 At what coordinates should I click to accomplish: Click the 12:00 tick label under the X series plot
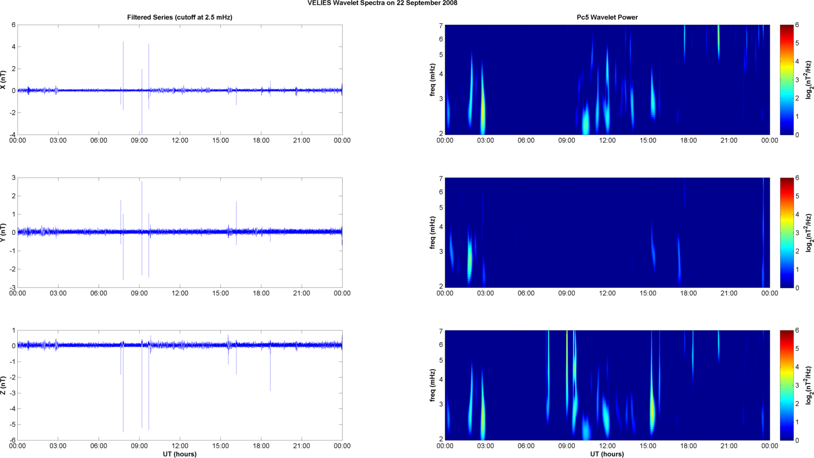coord(180,140)
